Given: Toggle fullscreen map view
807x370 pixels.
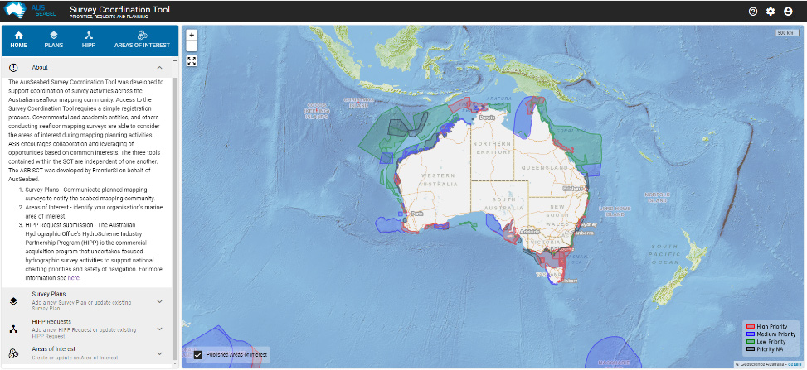Looking at the screenshot, I should 192,61.
